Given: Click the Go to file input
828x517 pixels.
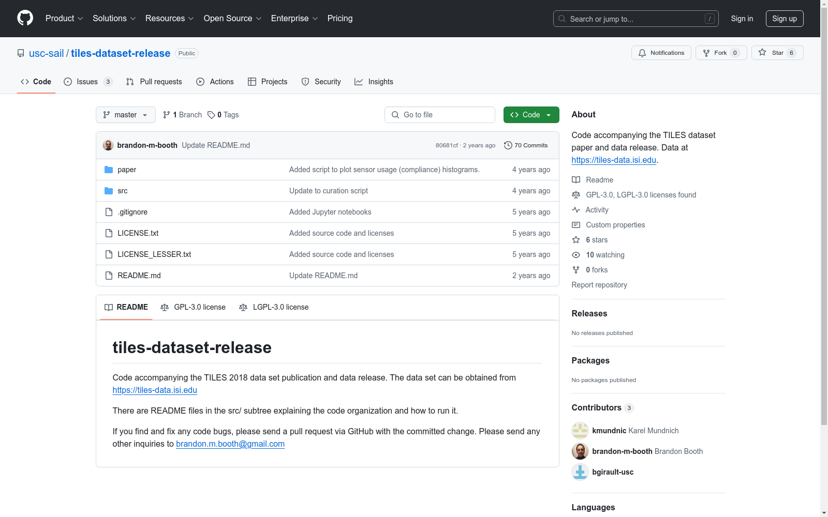Looking at the screenshot, I should (x=440, y=115).
